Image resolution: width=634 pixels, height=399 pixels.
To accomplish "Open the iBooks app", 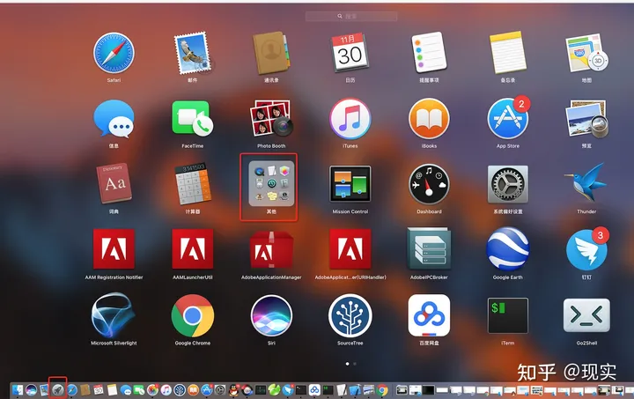I will pyautogui.click(x=429, y=118).
